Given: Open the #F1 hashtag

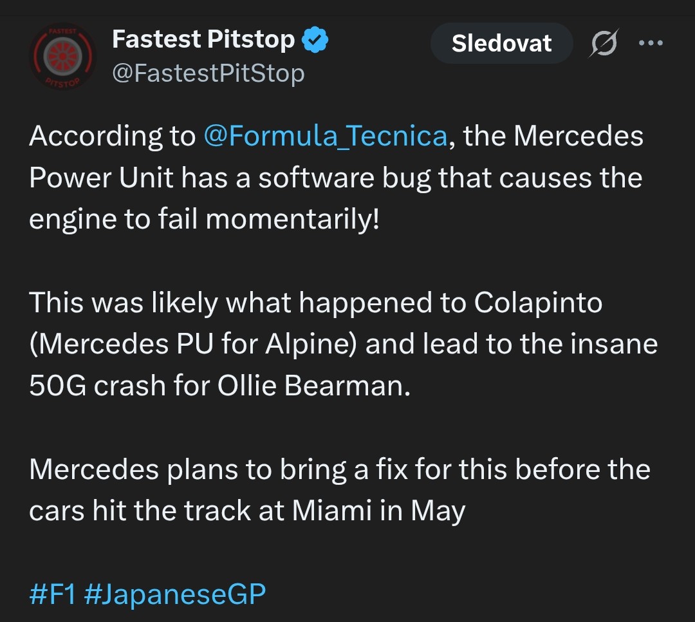Looking at the screenshot, I should (x=53, y=594).
